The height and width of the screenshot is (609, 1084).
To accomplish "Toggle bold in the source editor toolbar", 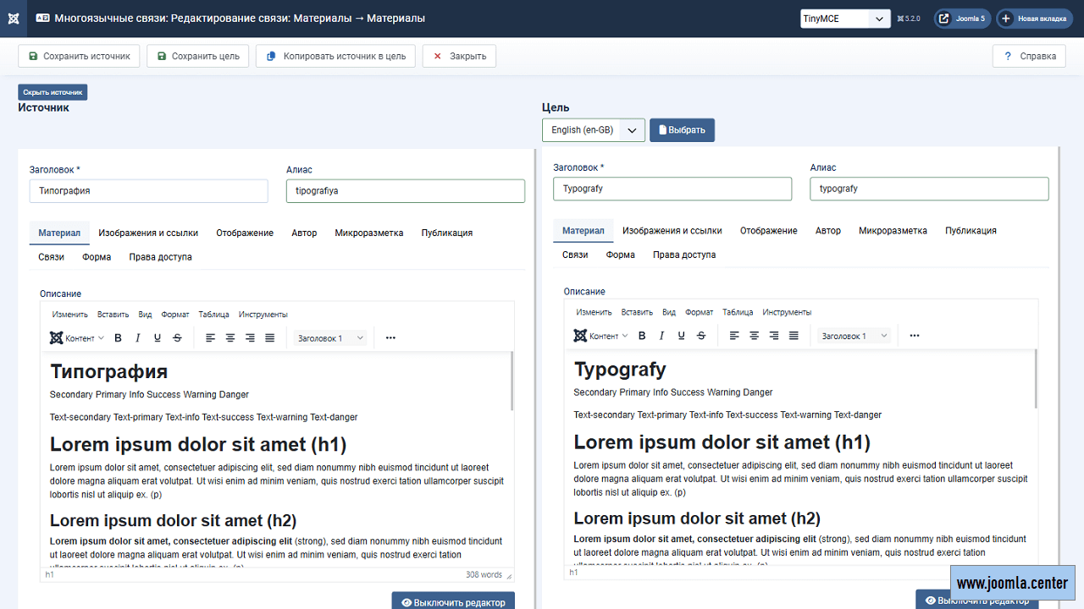I will point(119,338).
